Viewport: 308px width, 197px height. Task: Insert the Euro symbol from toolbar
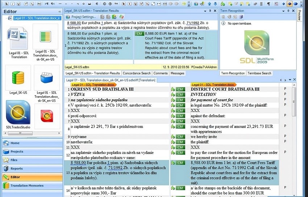click(x=97, y=4)
